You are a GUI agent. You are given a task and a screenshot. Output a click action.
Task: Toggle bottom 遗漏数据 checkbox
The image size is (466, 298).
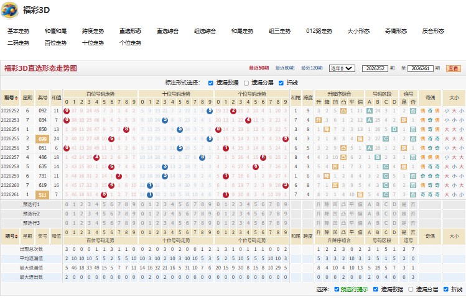(x=376, y=289)
